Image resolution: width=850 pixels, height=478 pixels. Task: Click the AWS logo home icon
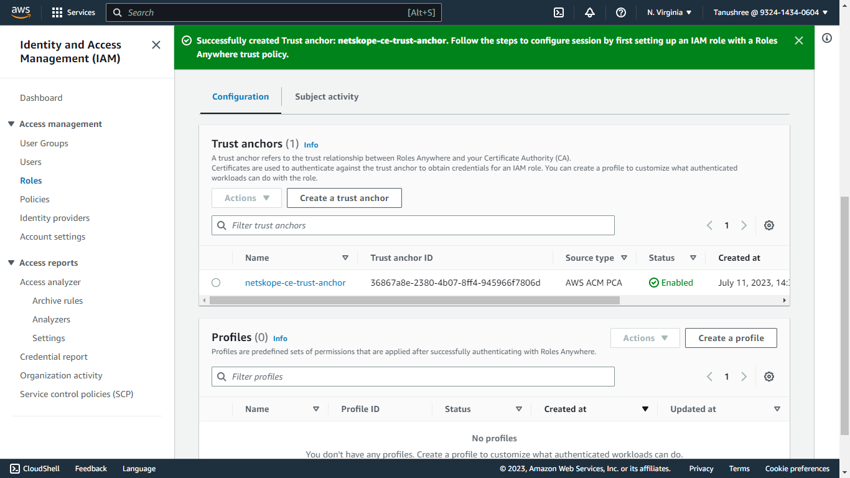[21, 12]
